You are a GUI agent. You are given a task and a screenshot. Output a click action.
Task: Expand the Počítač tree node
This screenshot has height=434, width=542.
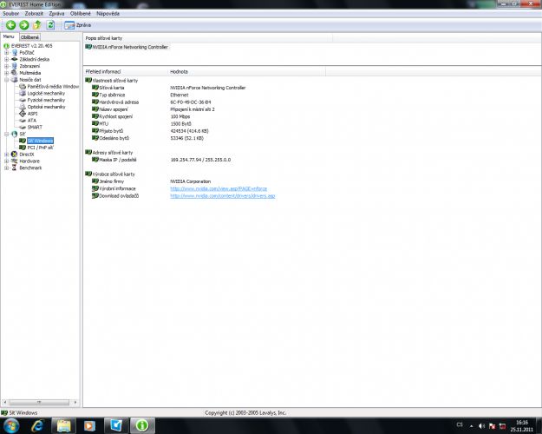[6, 53]
